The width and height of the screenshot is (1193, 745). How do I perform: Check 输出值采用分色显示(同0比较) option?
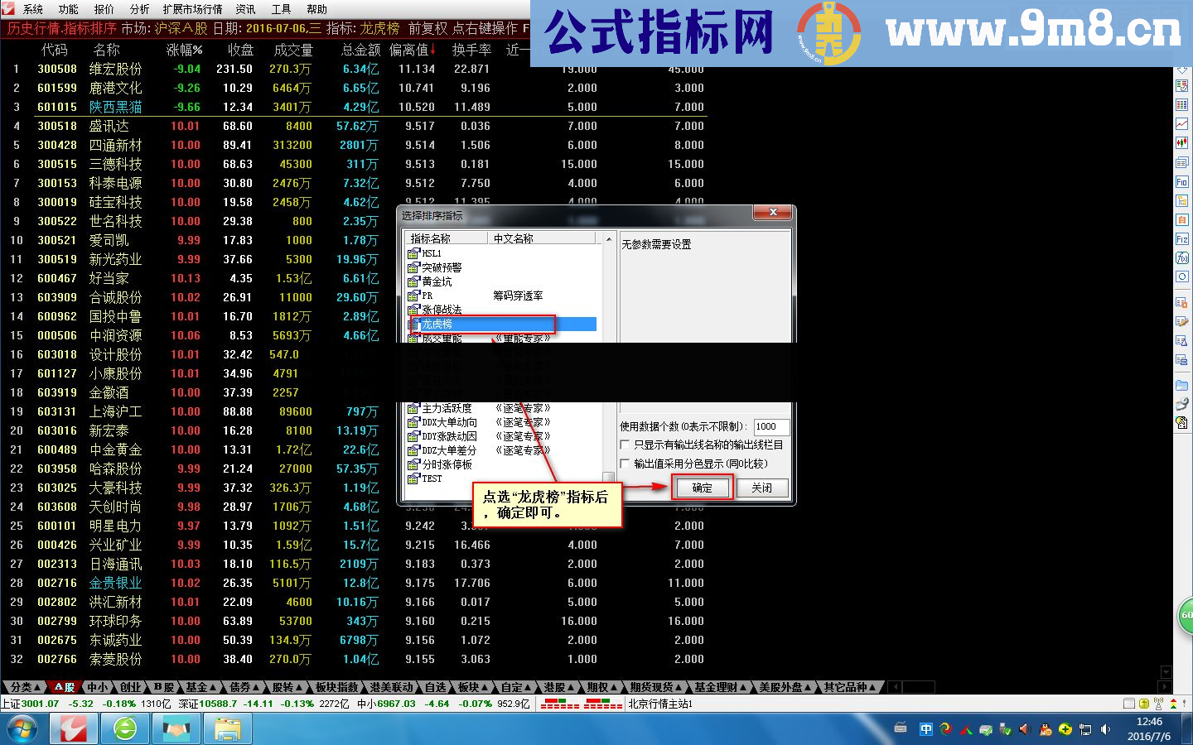pos(625,463)
